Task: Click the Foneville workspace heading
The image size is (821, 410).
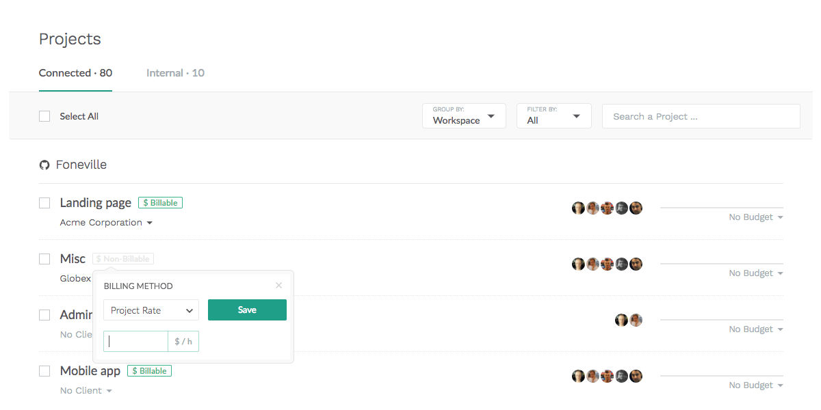Action: pyautogui.click(x=81, y=165)
